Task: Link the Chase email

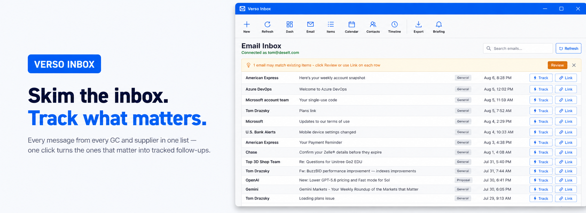Action: [x=566, y=152]
